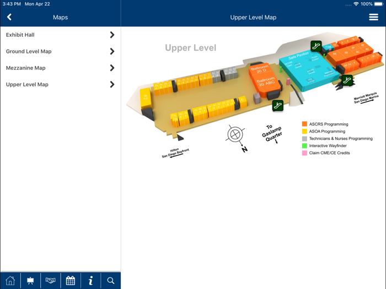Tap the compass north indicator on map
386x289 pixels.
tap(235, 134)
